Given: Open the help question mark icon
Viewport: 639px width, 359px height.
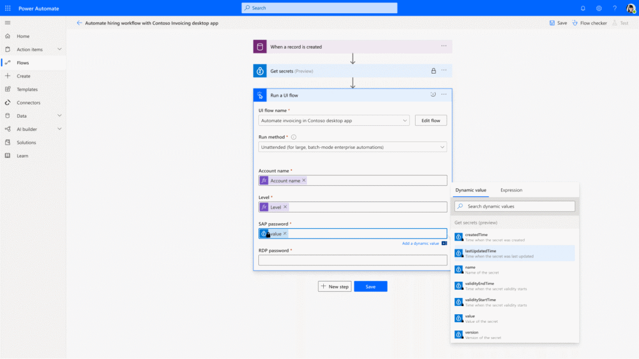Looking at the screenshot, I should coord(615,8).
